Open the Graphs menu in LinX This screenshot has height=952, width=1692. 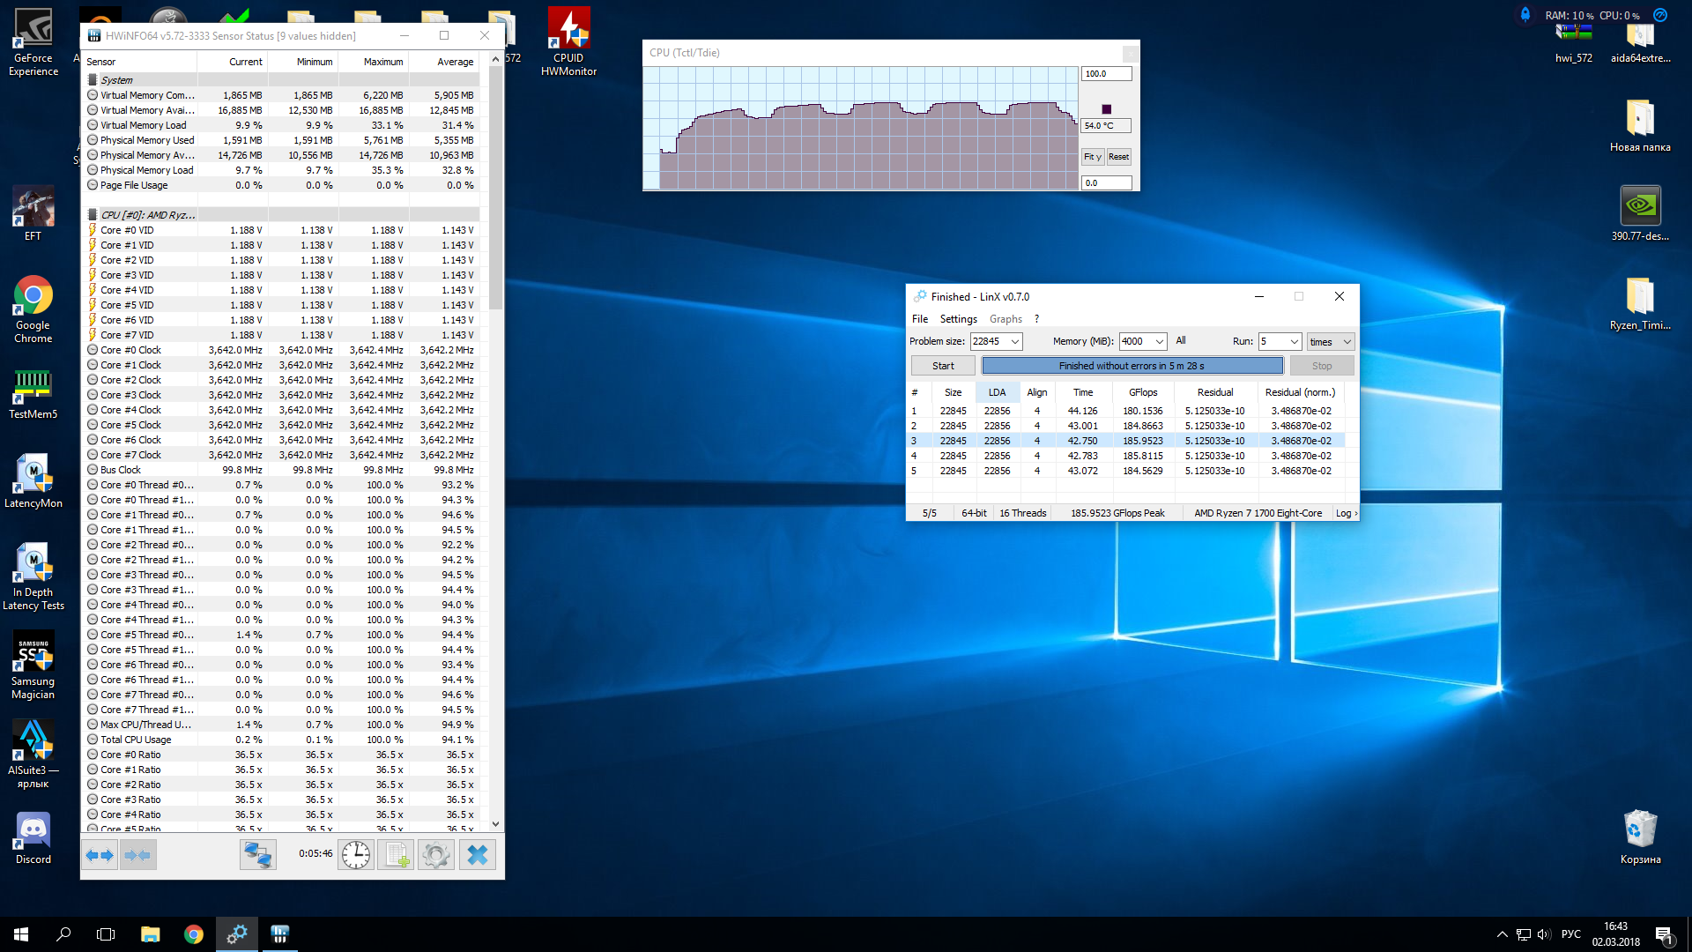click(x=1006, y=319)
